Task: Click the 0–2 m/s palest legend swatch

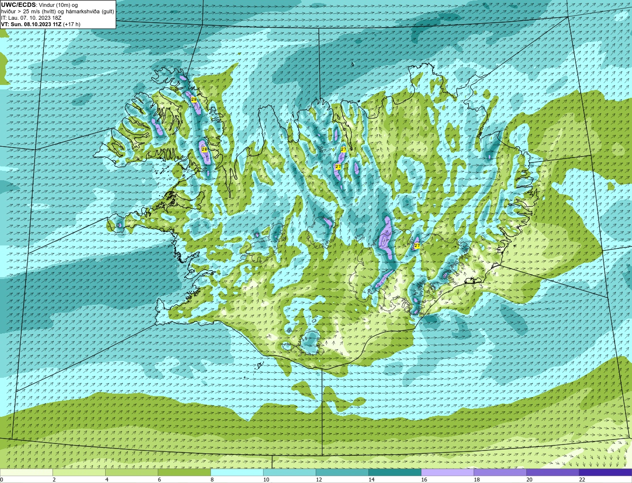Action: (26, 472)
